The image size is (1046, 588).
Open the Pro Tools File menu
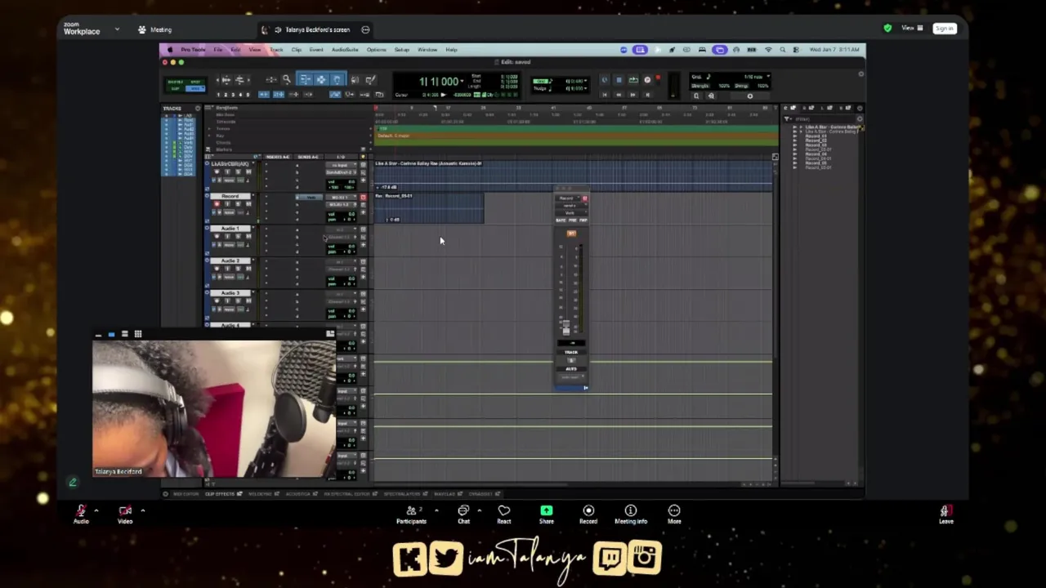click(x=218, y=50)
